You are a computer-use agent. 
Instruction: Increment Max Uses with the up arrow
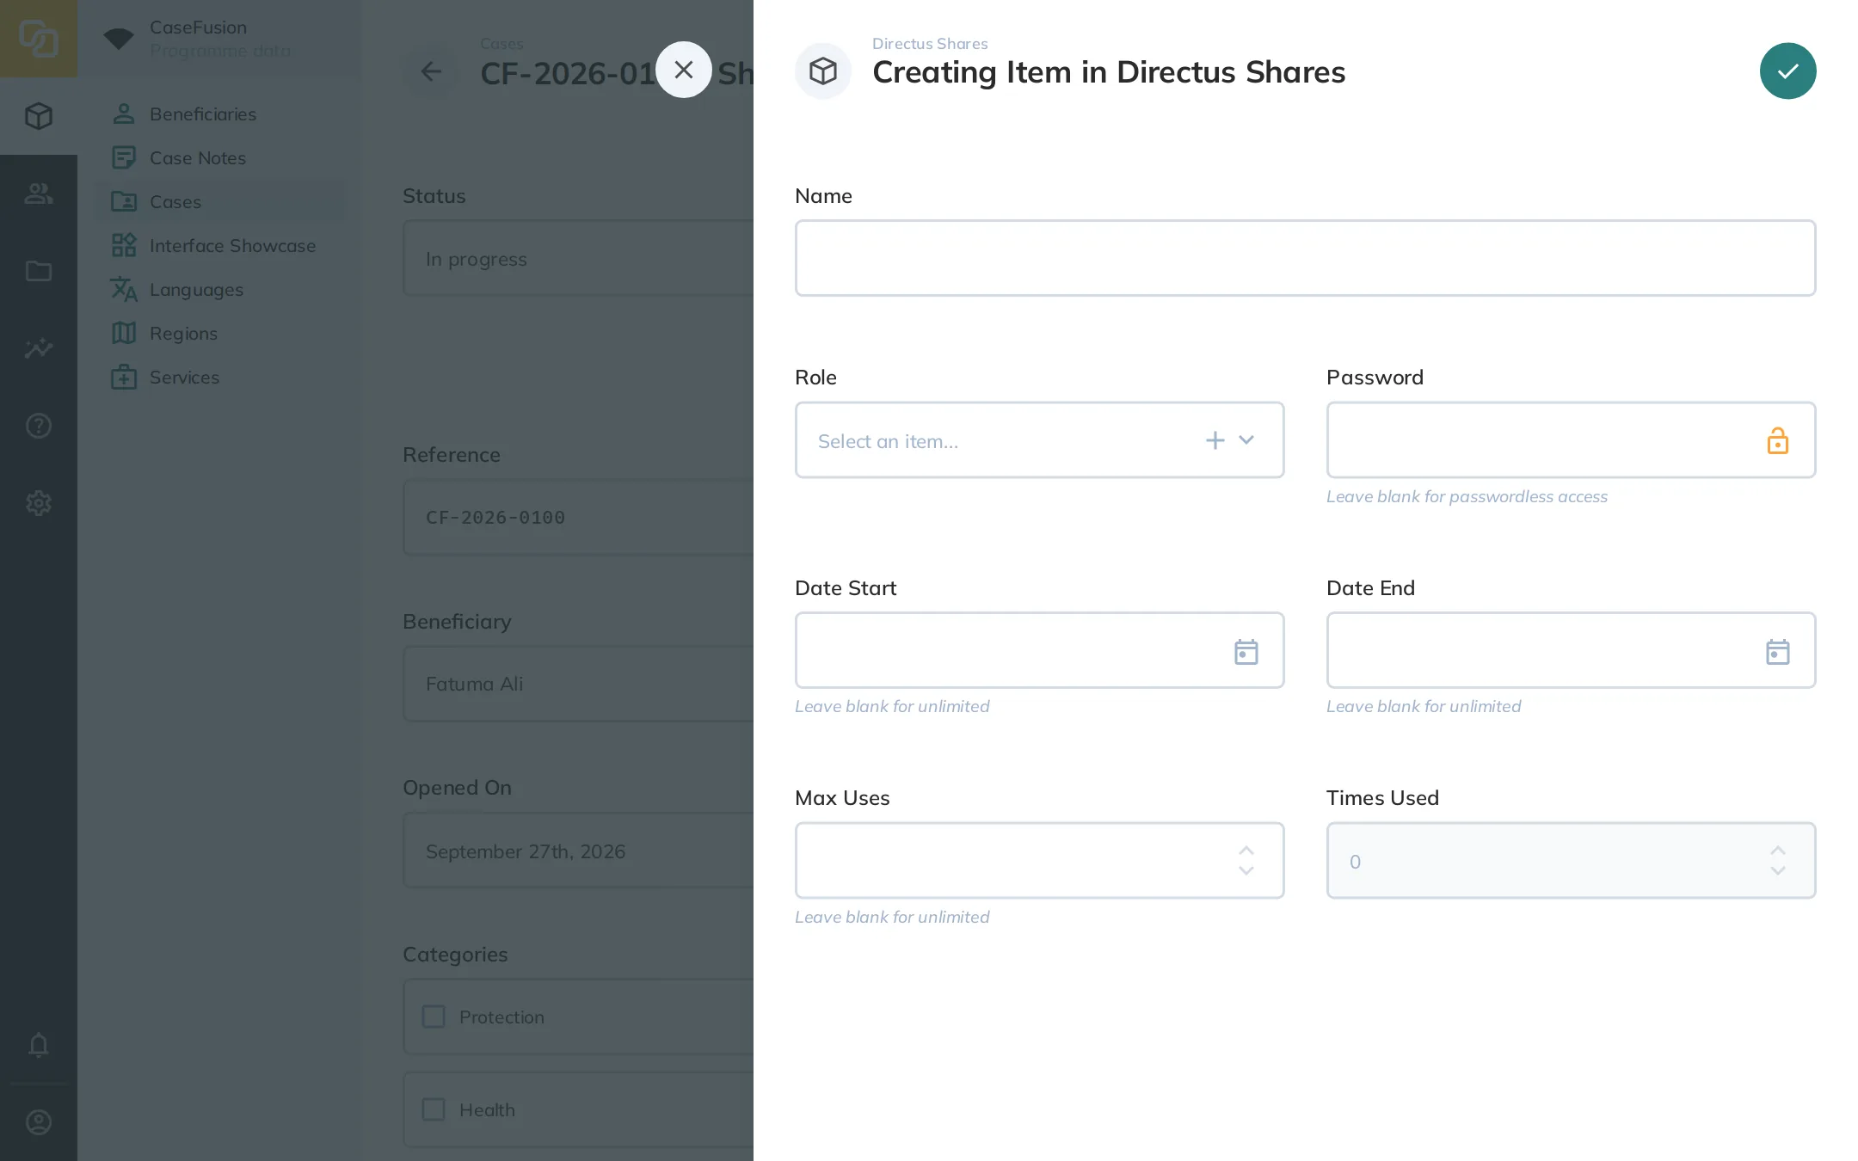(x=1246, y=851)
